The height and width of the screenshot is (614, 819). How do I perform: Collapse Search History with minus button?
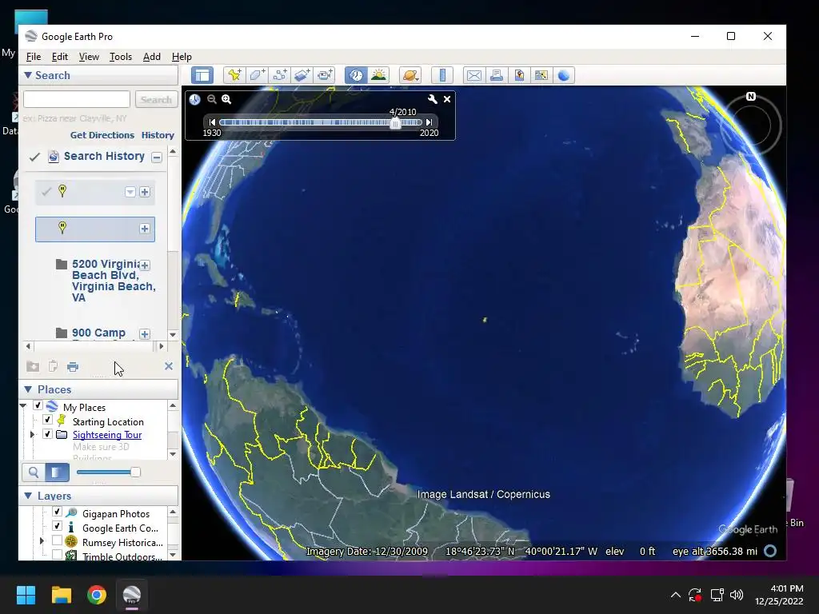pos(156,157)
